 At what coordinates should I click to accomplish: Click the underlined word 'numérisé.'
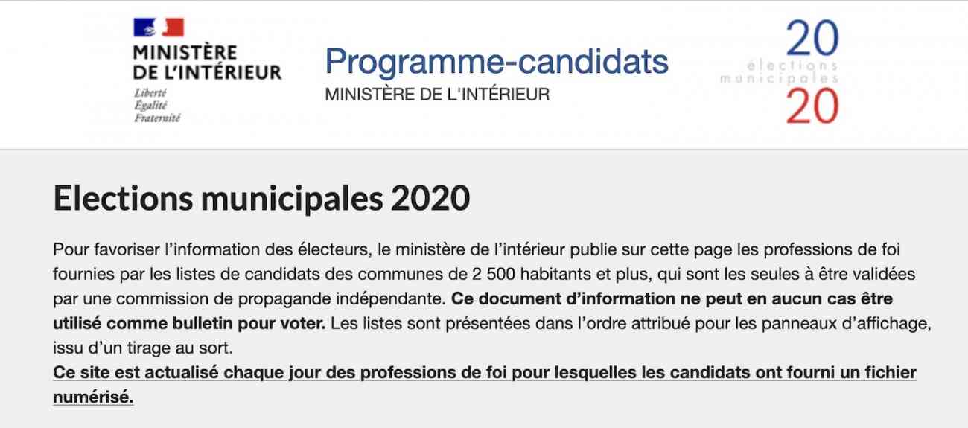[x=93, y=397]
